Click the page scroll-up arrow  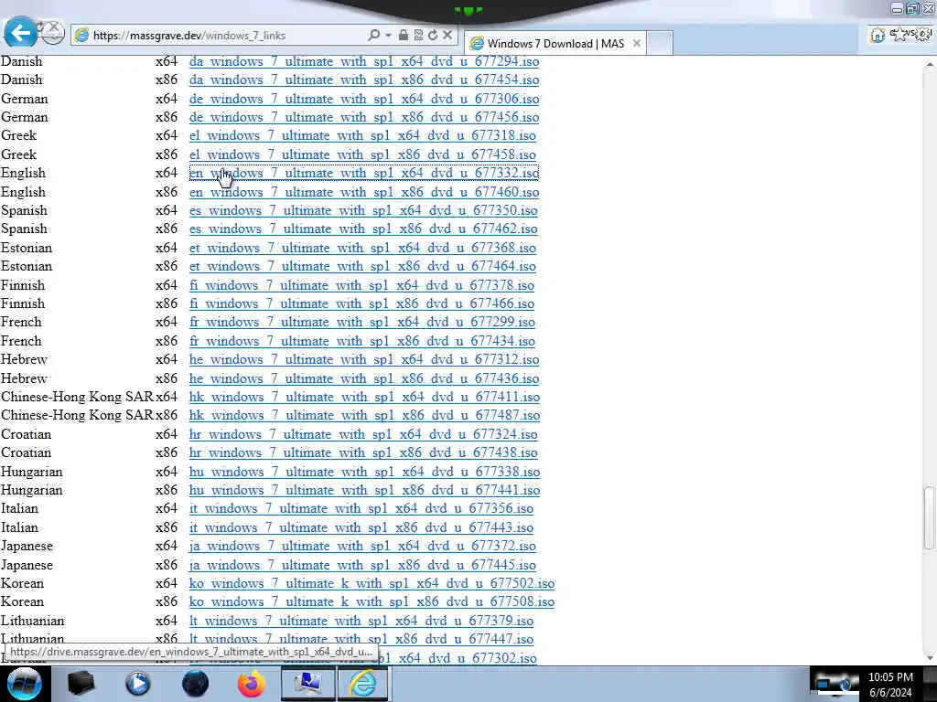point(930,65)
